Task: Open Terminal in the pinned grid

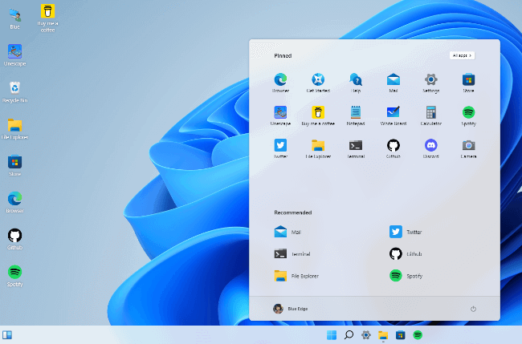Action: 356,148
